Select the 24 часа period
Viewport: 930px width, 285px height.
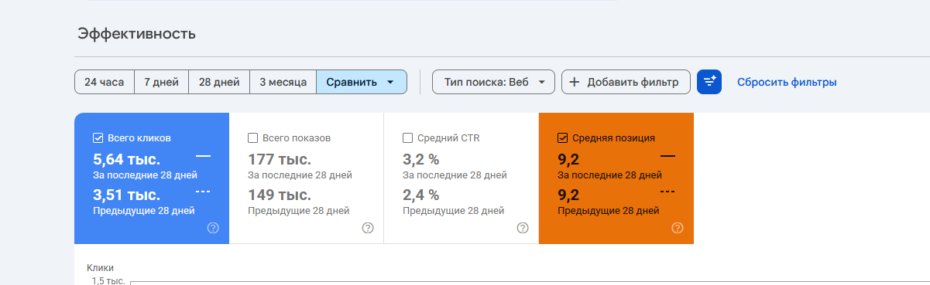coord(105,82)
